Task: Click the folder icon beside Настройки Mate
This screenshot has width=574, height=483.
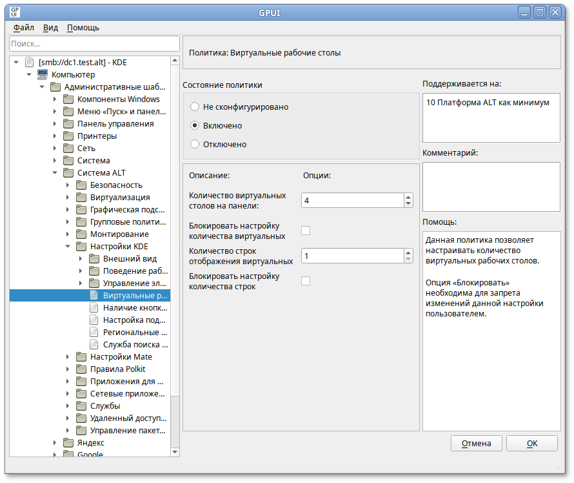Action: click(81, 357)
